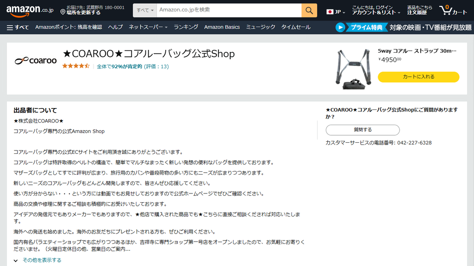Open the shopping cart icon
This screenshot has height=266, width=474.
(x=453, y=10)
